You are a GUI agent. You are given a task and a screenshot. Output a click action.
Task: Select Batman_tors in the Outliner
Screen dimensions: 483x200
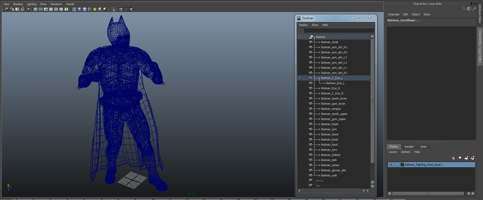coord(329,150)
